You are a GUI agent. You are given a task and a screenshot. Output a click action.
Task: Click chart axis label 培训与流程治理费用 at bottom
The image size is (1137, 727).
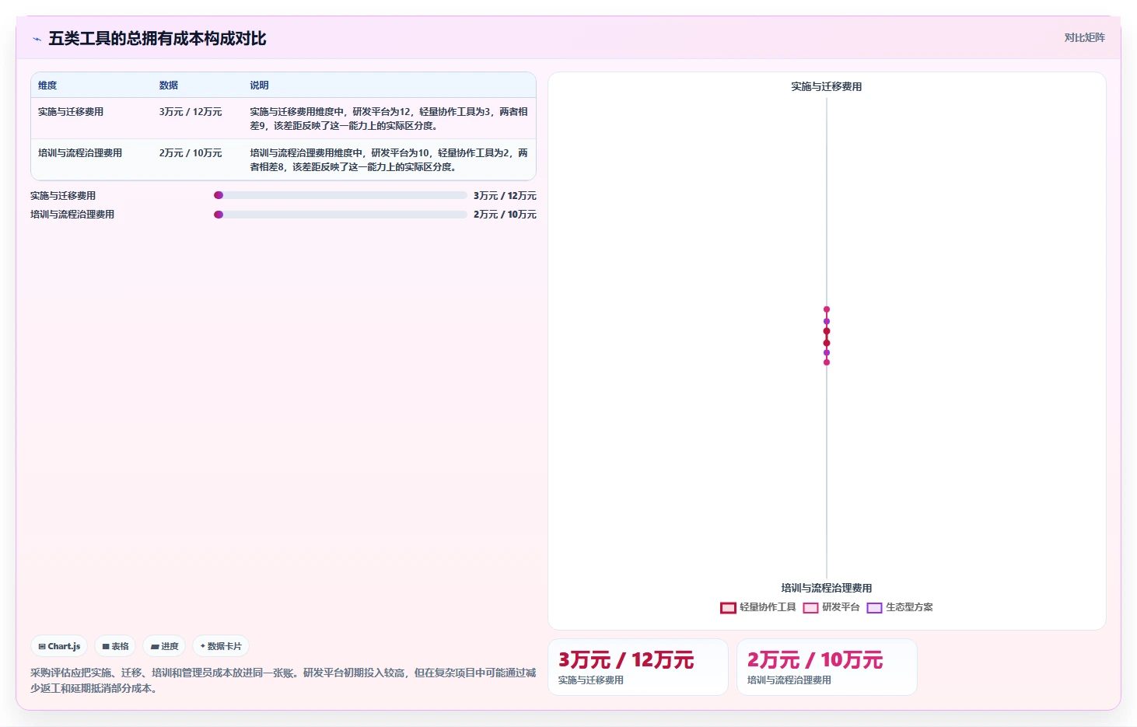tap(827, 588)
